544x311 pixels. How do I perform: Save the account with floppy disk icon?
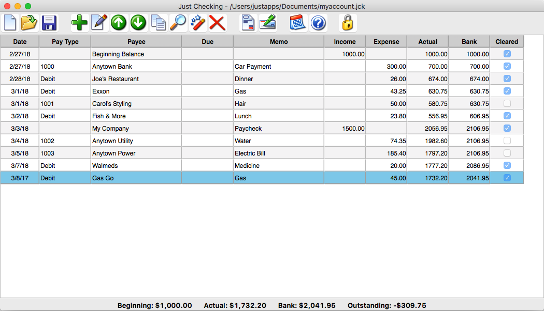tap(49, 23)
